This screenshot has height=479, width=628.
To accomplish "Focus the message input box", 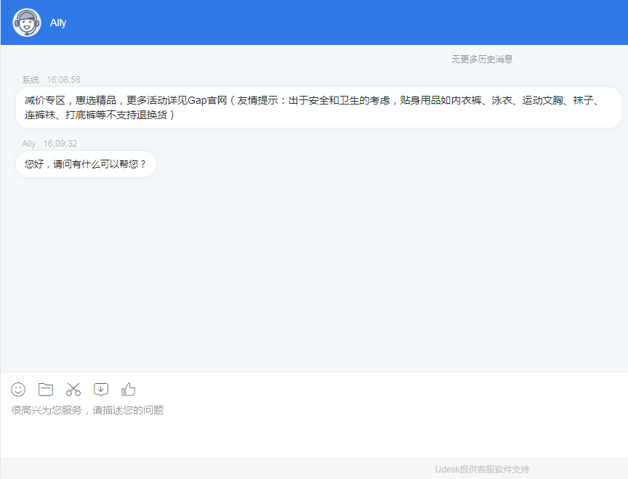I will click(x=313, y=432).
